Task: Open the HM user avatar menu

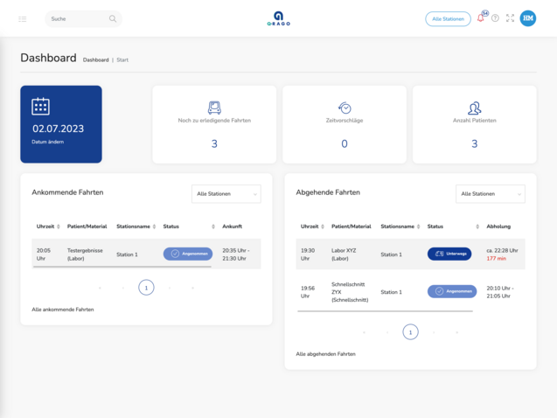Action: click(528, 18)
